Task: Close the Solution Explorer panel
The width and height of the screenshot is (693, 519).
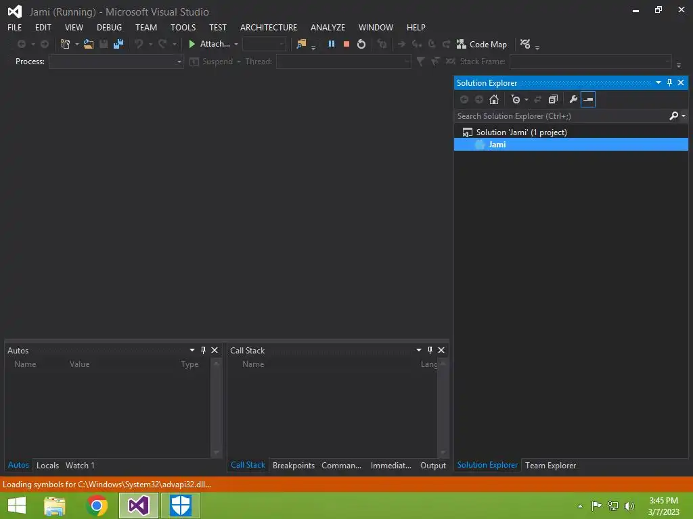Action: 681,82
